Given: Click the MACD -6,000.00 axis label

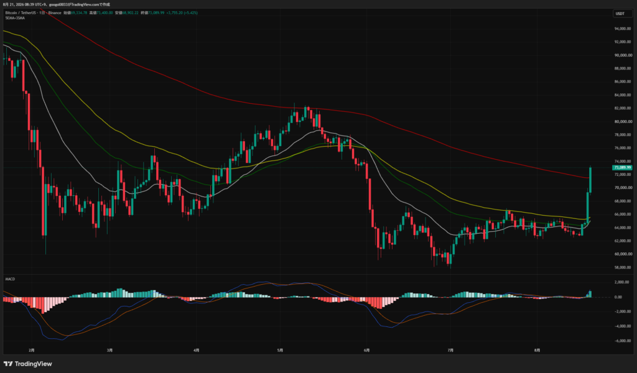Looking at the screenshot, I should pyautogui.click(x=623, y=341).
